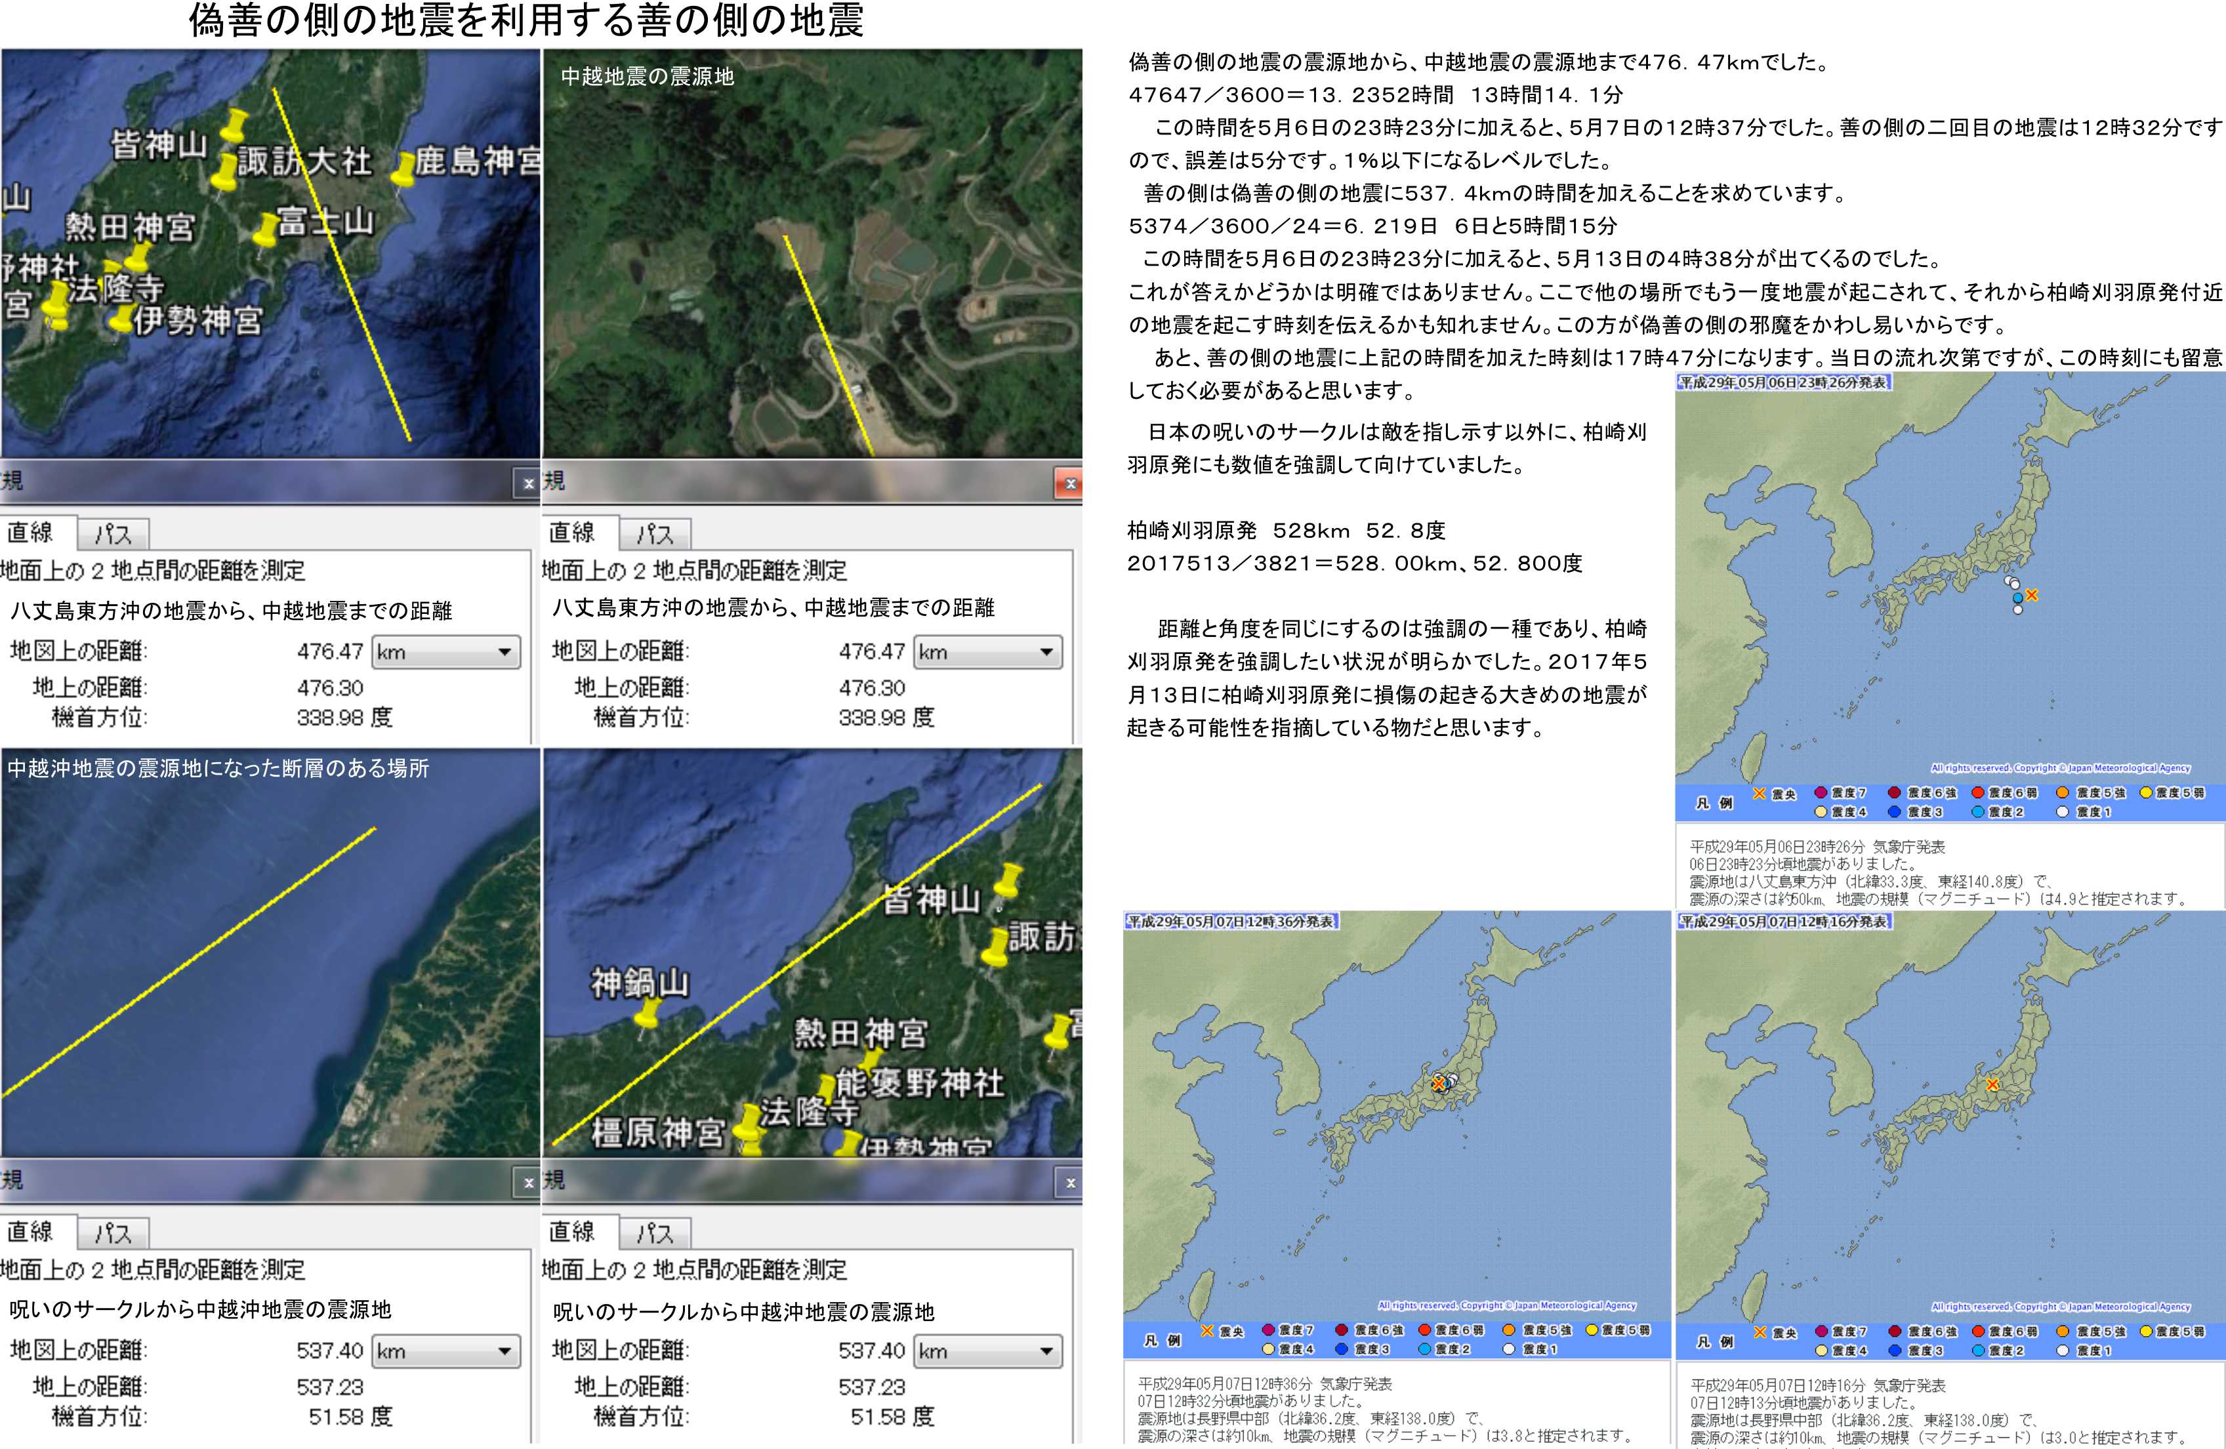Screen dimensions: 2226x1449
Task: Click the 鹿島神宮 yellow pushpin
Action: tap(404, 171)
